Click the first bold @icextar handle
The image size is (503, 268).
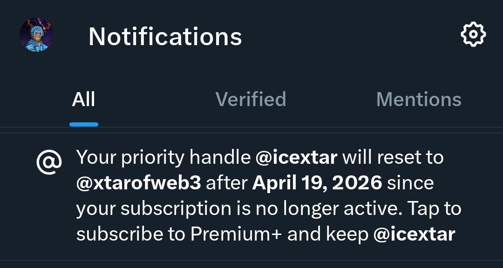[x=296, y=158]
